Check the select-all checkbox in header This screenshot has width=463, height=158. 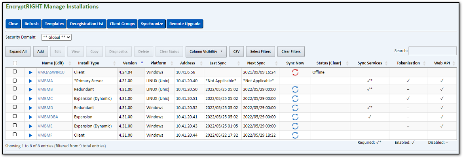coord(15,63)
